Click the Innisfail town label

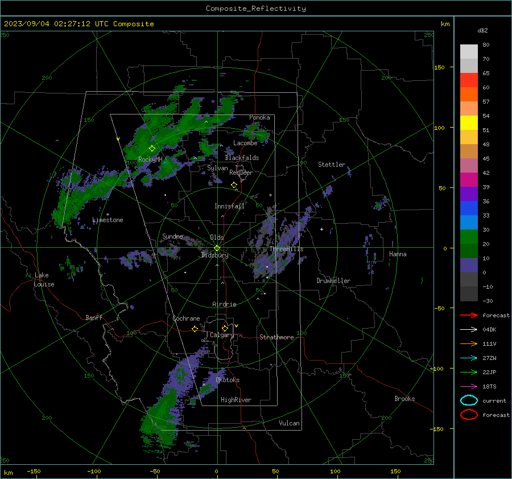(x=229, y=206)
